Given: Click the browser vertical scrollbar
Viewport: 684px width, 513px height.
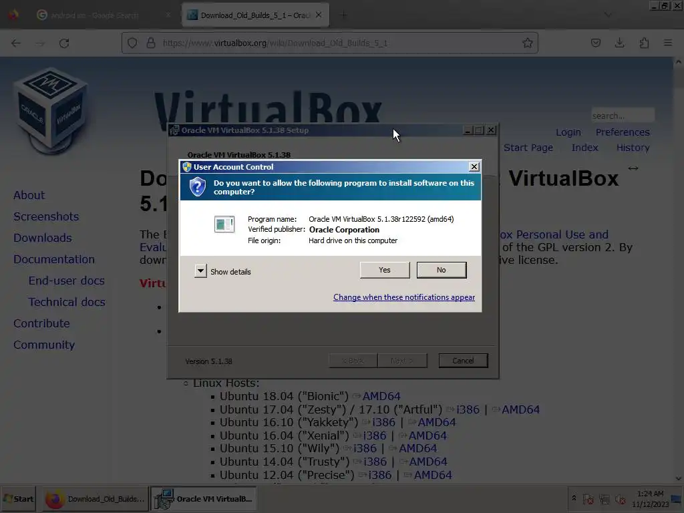Looking at the screenshot, I should [679, 270].
